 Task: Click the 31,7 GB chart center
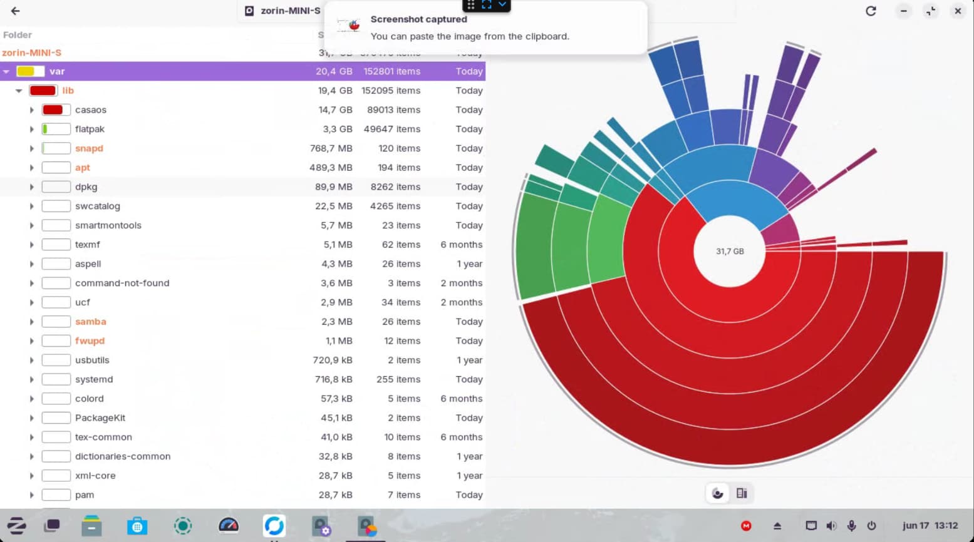tap(730, 251)
